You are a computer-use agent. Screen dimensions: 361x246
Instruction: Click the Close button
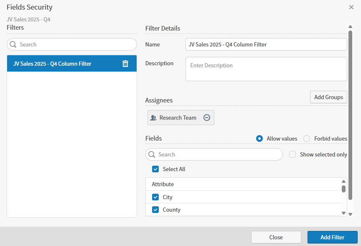276,237
